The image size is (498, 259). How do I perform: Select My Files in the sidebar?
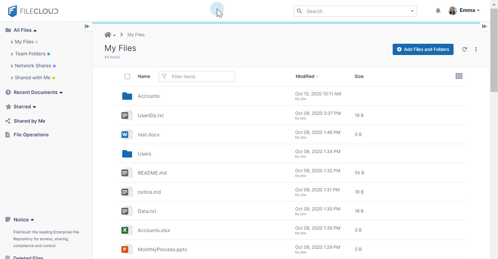(x=24, y=42)
